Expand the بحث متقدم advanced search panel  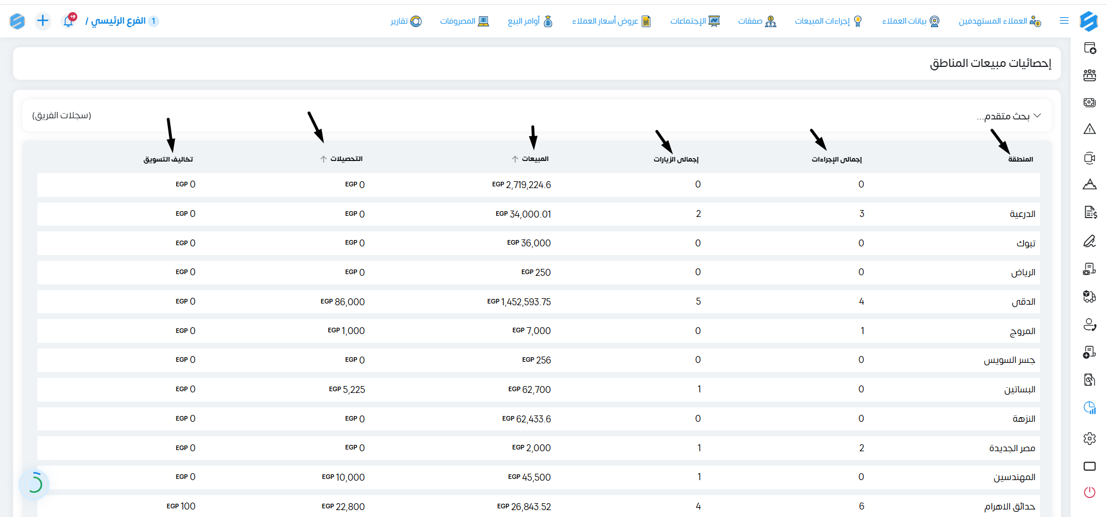pyautogui.click(x=1009, y=116)
